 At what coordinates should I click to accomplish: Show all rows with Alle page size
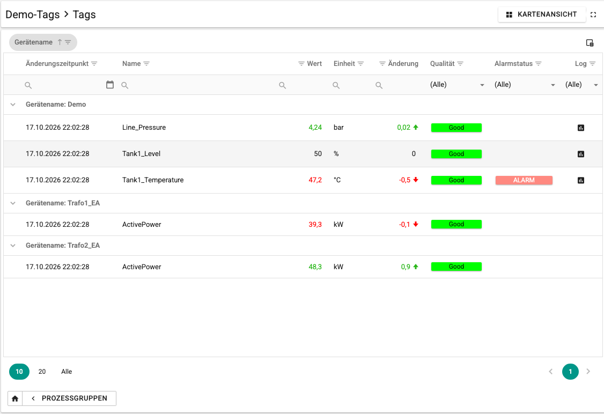(x=67, y=372)
